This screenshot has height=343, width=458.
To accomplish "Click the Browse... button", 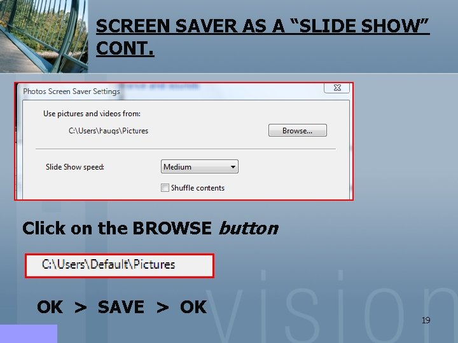I will click(x=297, y=130).
